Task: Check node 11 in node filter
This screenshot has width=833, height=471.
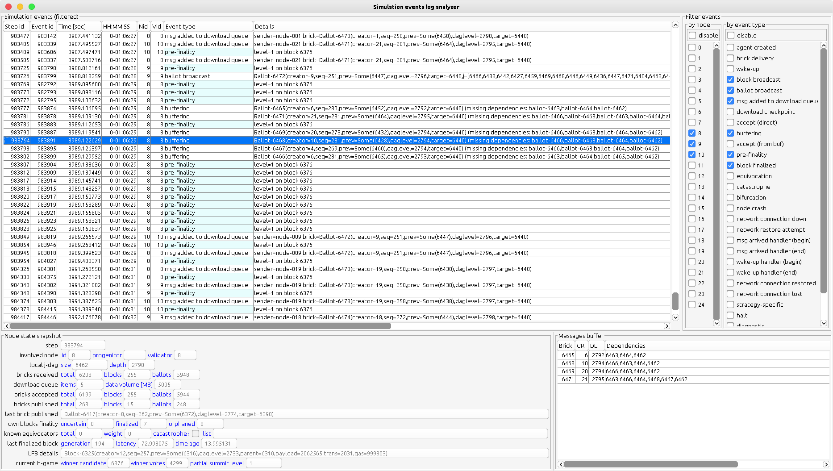Action: (x=692, y=165)
